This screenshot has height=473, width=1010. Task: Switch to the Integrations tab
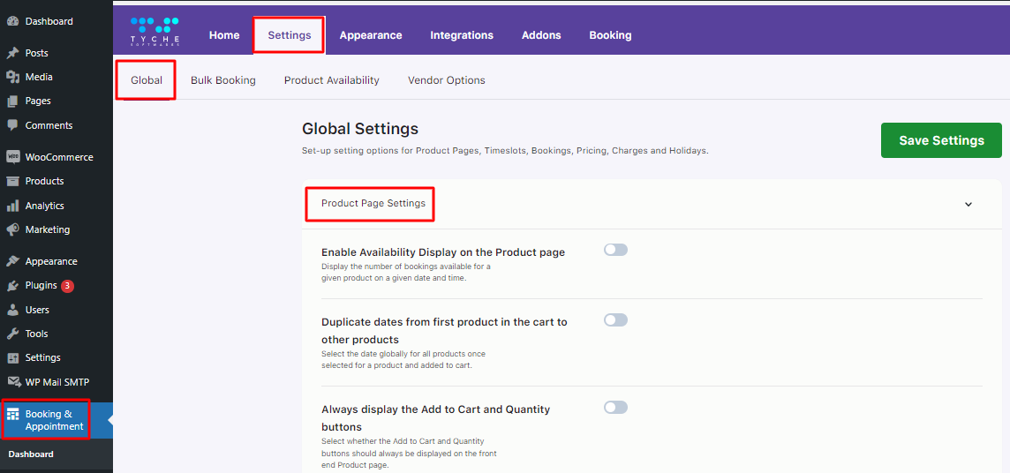[x=462, y=35]
